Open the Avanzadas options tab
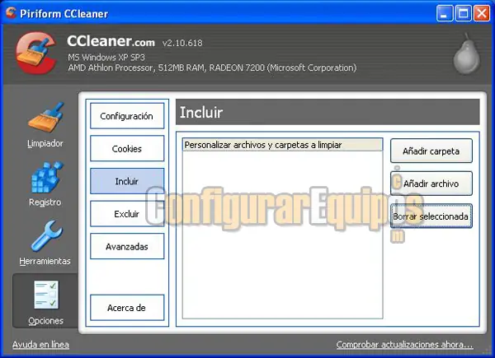The width and height of the screenshot is (495, 358). tap(127, 246)
